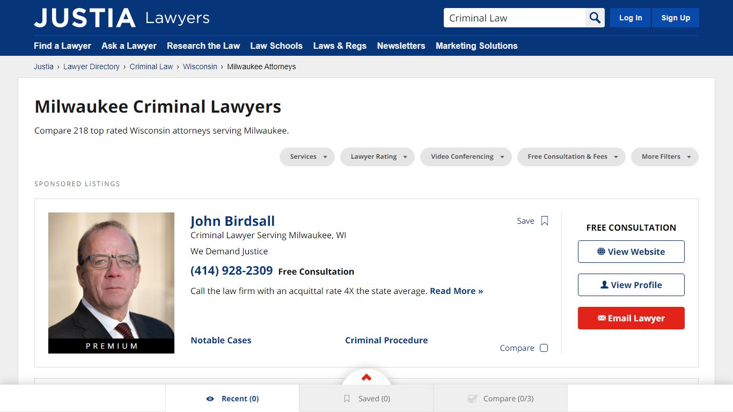Go to the Justia breadcrumb link
This screenshot has height=412, width=733.
point(43,67)
